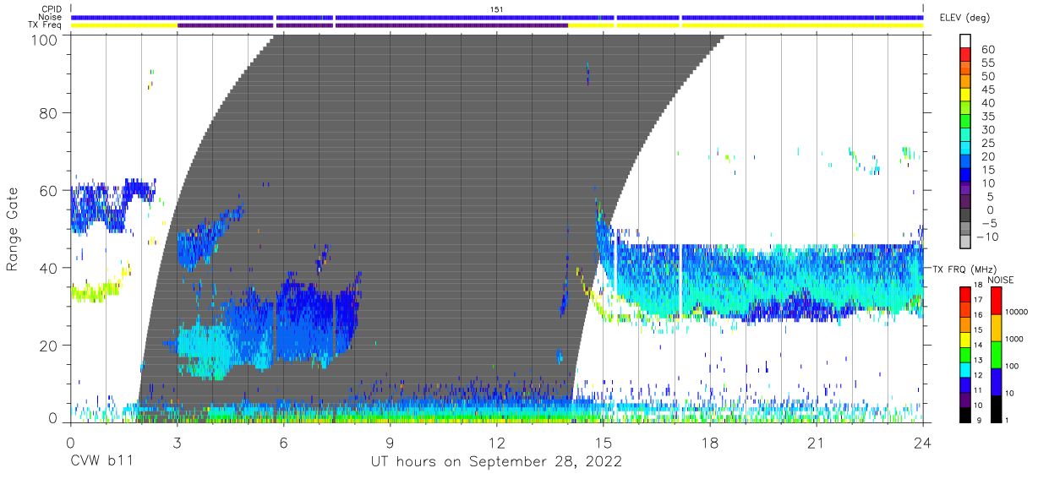The width and height of the screenshot is (1038, 479).
Task: Click the 30 label on ELEV colorbar
Action: tap(988, 129)
